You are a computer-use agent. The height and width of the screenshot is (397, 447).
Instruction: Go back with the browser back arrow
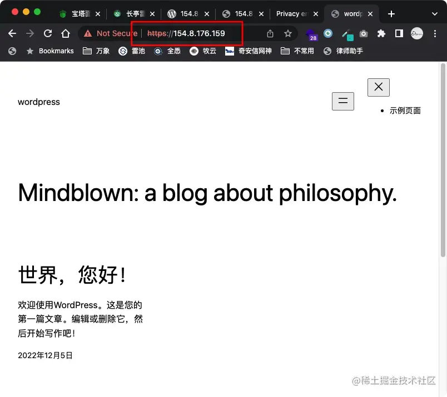coord(12,34)
